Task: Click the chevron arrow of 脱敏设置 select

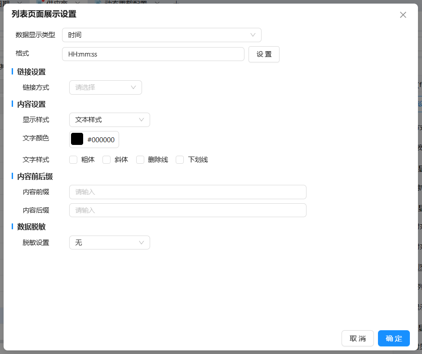Action: 141,243
